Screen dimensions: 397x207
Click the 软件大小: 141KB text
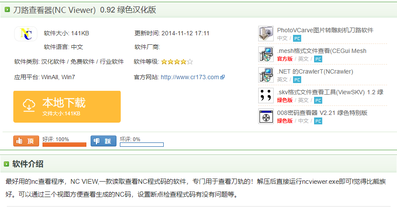pos(66,33)
